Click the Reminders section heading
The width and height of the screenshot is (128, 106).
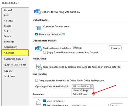click(x=39, y=94)
